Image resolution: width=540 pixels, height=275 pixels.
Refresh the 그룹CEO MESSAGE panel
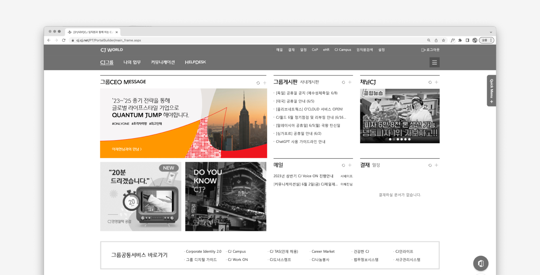coord(258,83)
